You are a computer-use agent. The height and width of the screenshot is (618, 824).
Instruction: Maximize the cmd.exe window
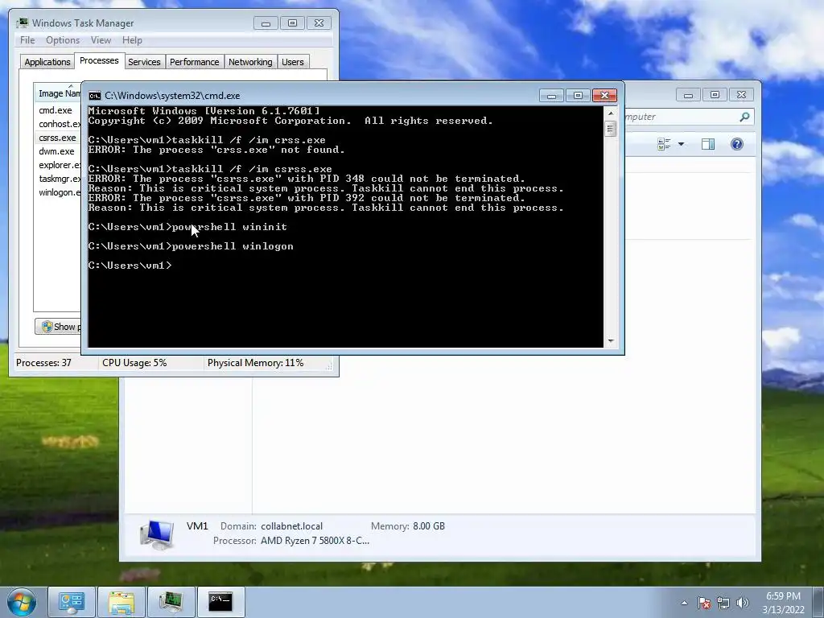[578, 96]
